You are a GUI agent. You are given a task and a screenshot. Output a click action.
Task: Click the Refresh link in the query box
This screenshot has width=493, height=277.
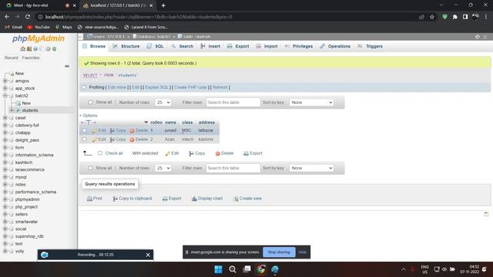[220, 88]
